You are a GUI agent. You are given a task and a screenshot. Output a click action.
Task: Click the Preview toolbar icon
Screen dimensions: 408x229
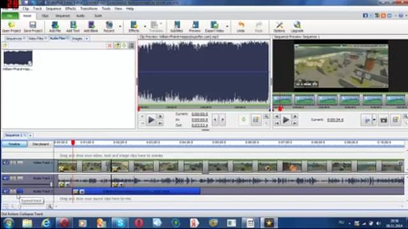194,27
